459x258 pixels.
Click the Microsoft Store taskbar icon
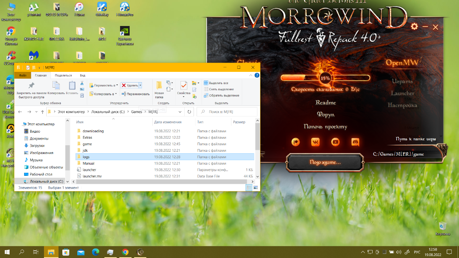(x=66, y=252)
